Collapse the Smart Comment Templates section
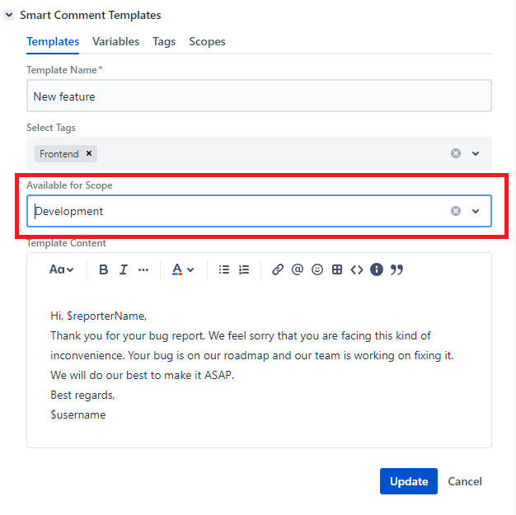This screenshot has height=515, width=516. [10, 15]
